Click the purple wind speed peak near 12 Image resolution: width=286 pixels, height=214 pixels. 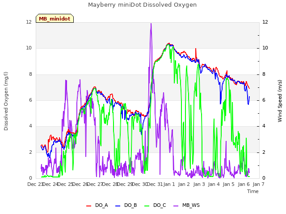(x=151, y=24)
